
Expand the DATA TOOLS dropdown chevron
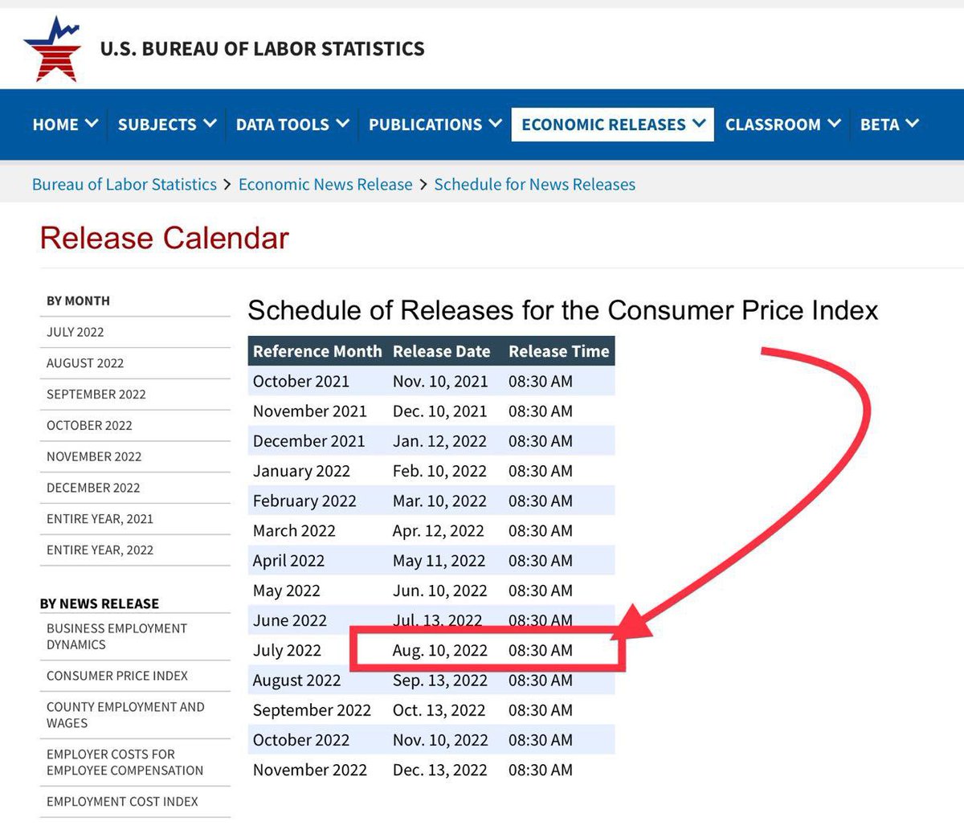pos(344,125)
